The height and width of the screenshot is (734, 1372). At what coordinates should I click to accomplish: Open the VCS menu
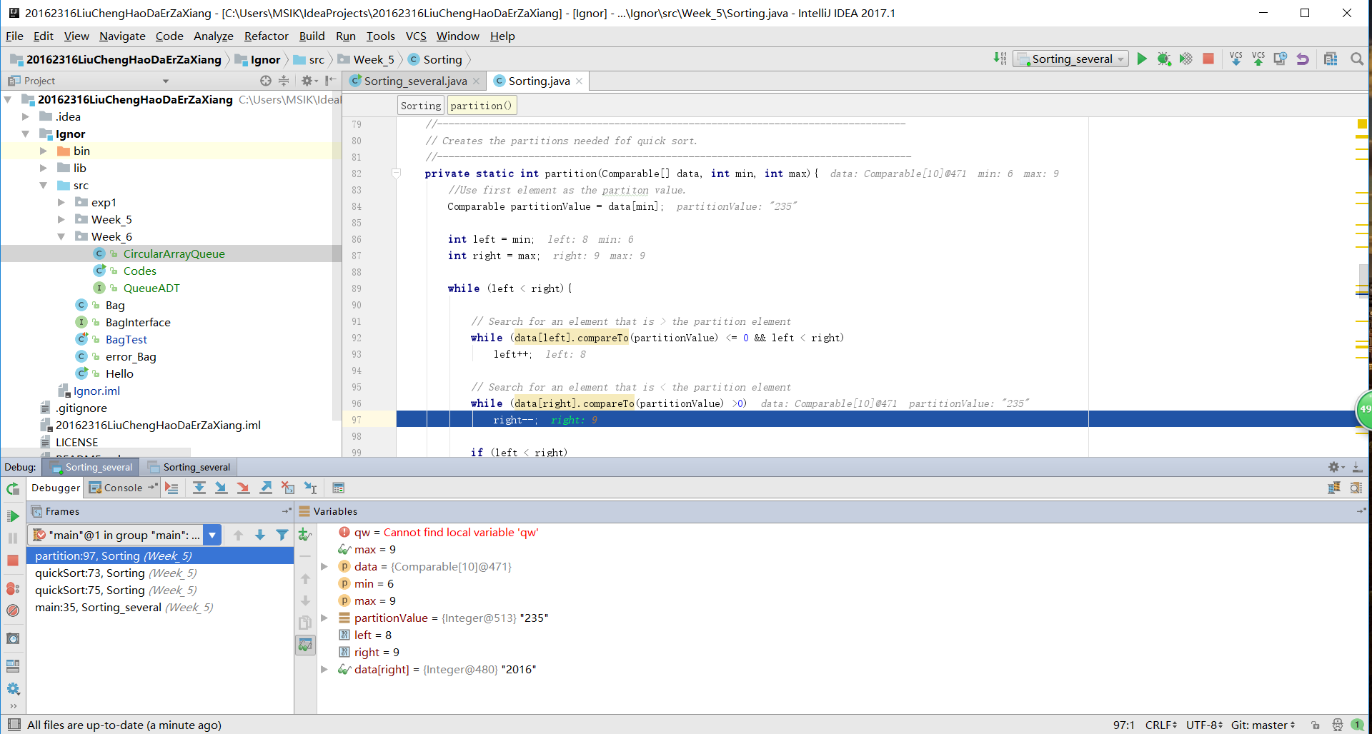pos(416,36)
